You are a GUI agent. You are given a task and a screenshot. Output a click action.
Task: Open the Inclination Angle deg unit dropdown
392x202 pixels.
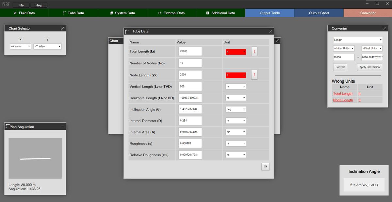[x=236, y=109]
